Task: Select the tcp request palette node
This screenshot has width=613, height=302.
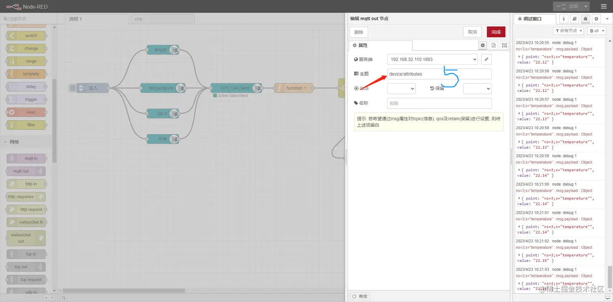Action: (x=26, y=280)
